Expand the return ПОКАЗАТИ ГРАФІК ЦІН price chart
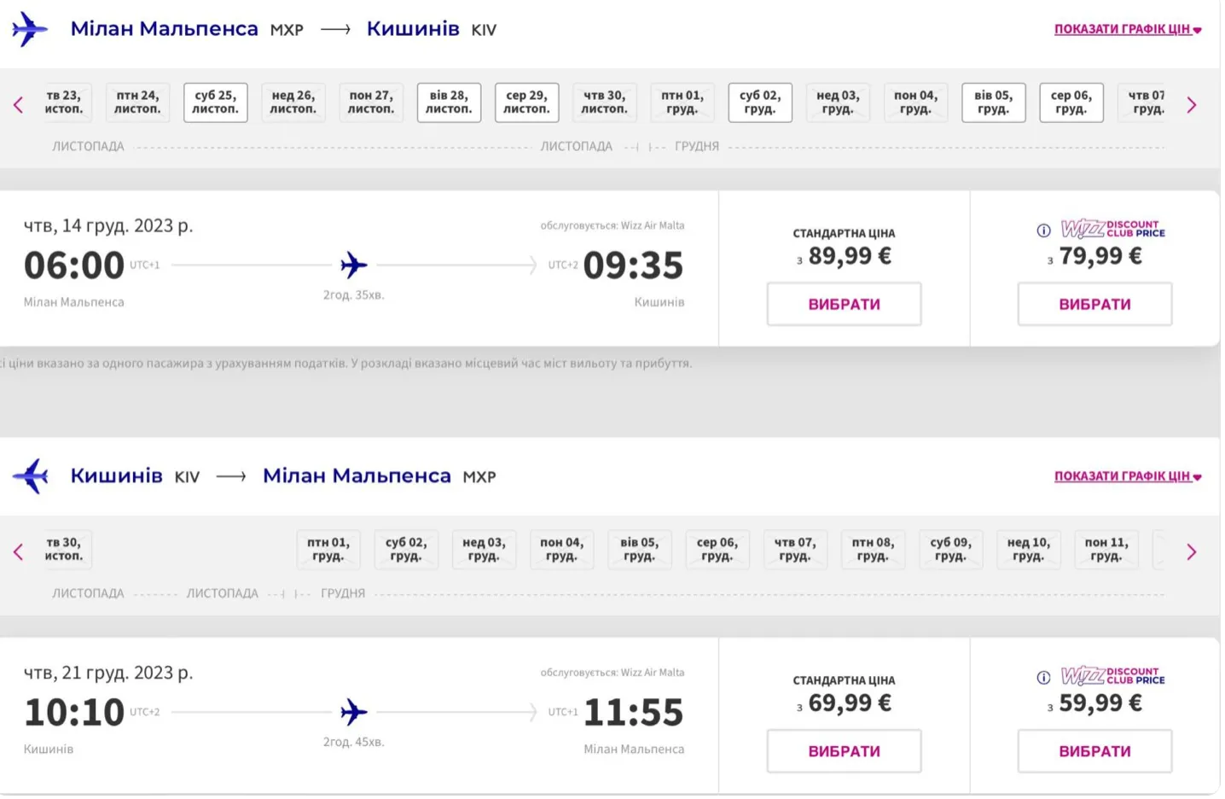The height and width of the screenshot is (799, 1225). click(x=1127, y=476)
